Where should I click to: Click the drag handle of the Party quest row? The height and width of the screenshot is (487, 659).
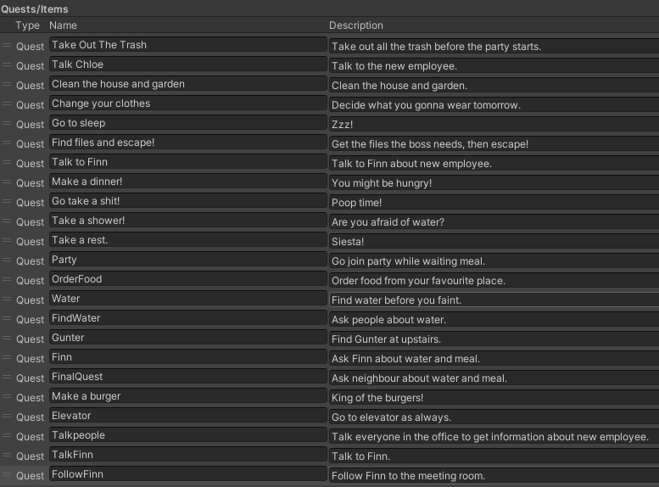pyautogui.click(x=7, y=260)
